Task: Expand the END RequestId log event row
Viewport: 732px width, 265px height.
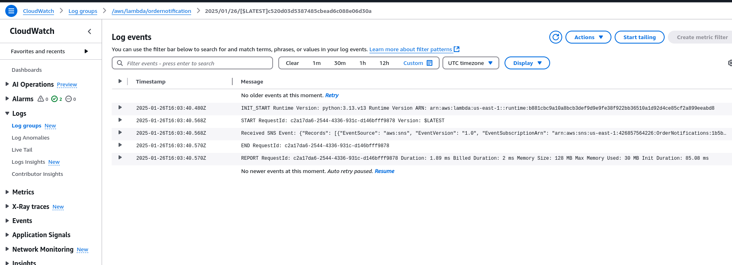Action: pos(120,145)
